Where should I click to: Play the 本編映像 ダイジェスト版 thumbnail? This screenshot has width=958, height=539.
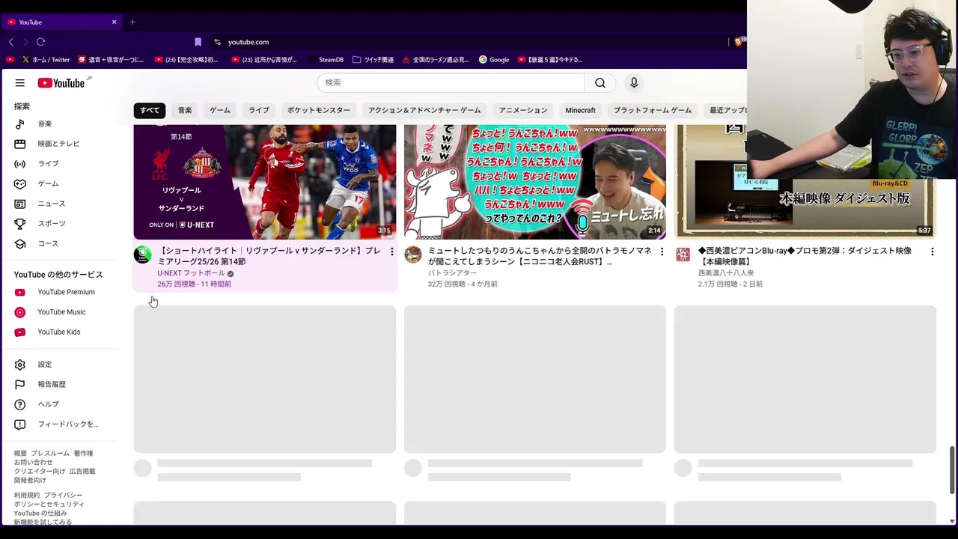pos(805,182)
